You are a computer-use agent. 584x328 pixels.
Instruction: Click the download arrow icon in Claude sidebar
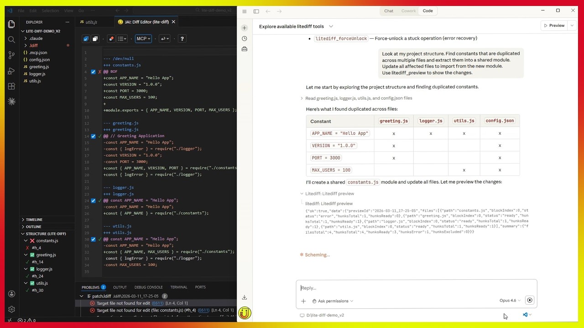[x=245, y=297]
